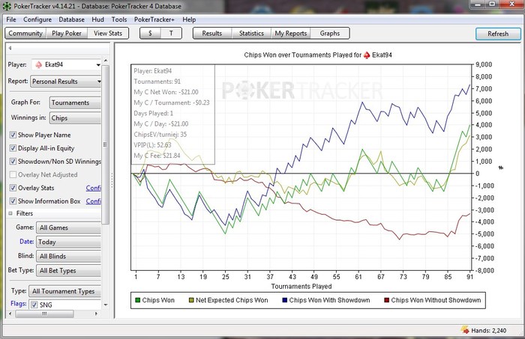Select the View Stats tab

tap(108, 34)
